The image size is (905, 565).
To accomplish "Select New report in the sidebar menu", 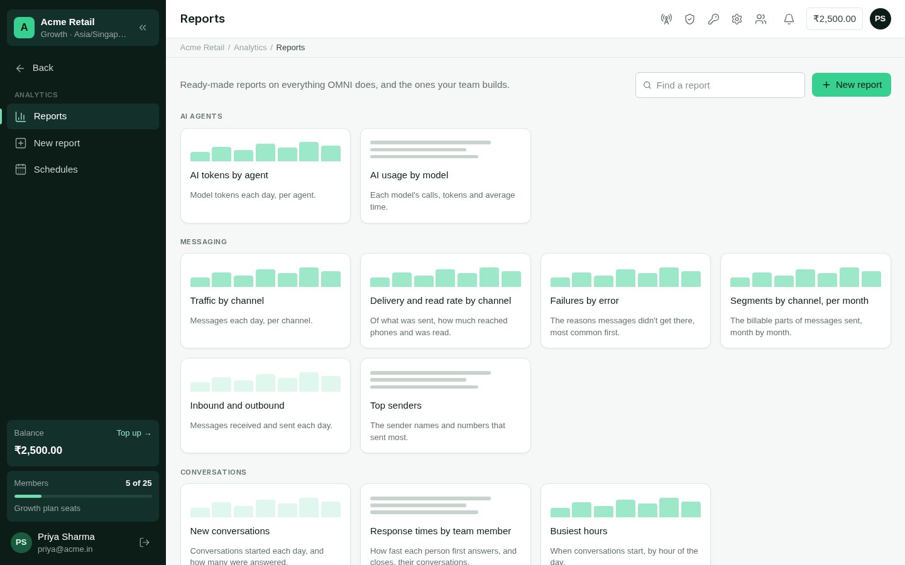I will click(x=83, y=143).
